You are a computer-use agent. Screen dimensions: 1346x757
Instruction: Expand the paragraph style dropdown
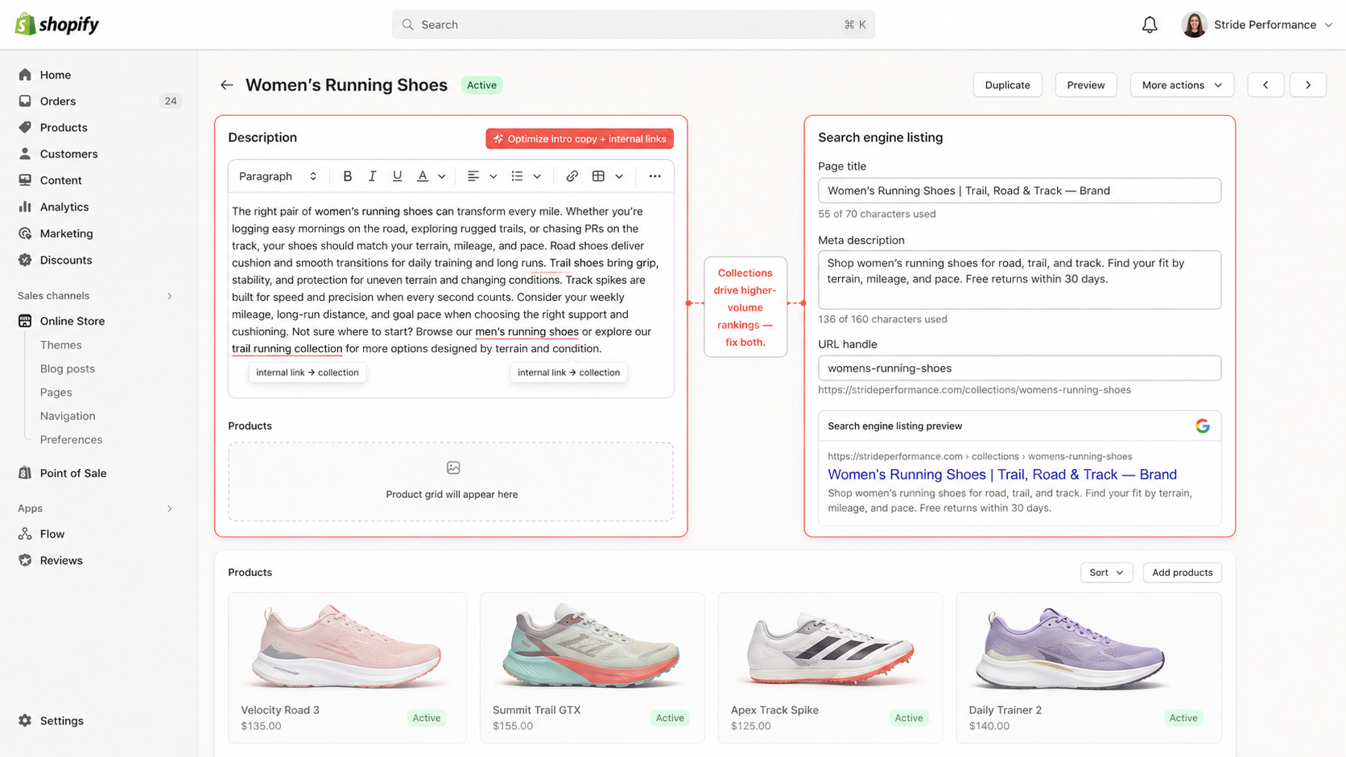click(x=276, y=175)
